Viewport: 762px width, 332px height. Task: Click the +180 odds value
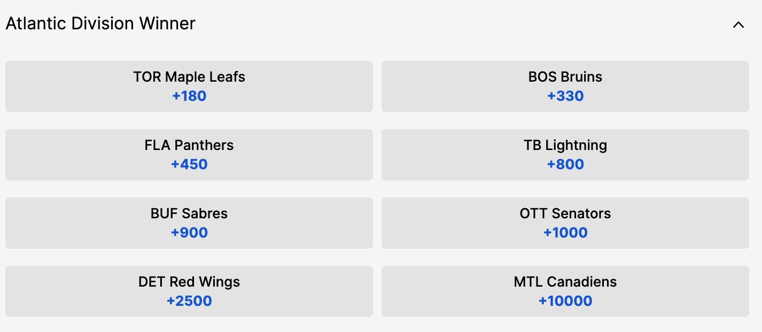[x=189, y=97]
